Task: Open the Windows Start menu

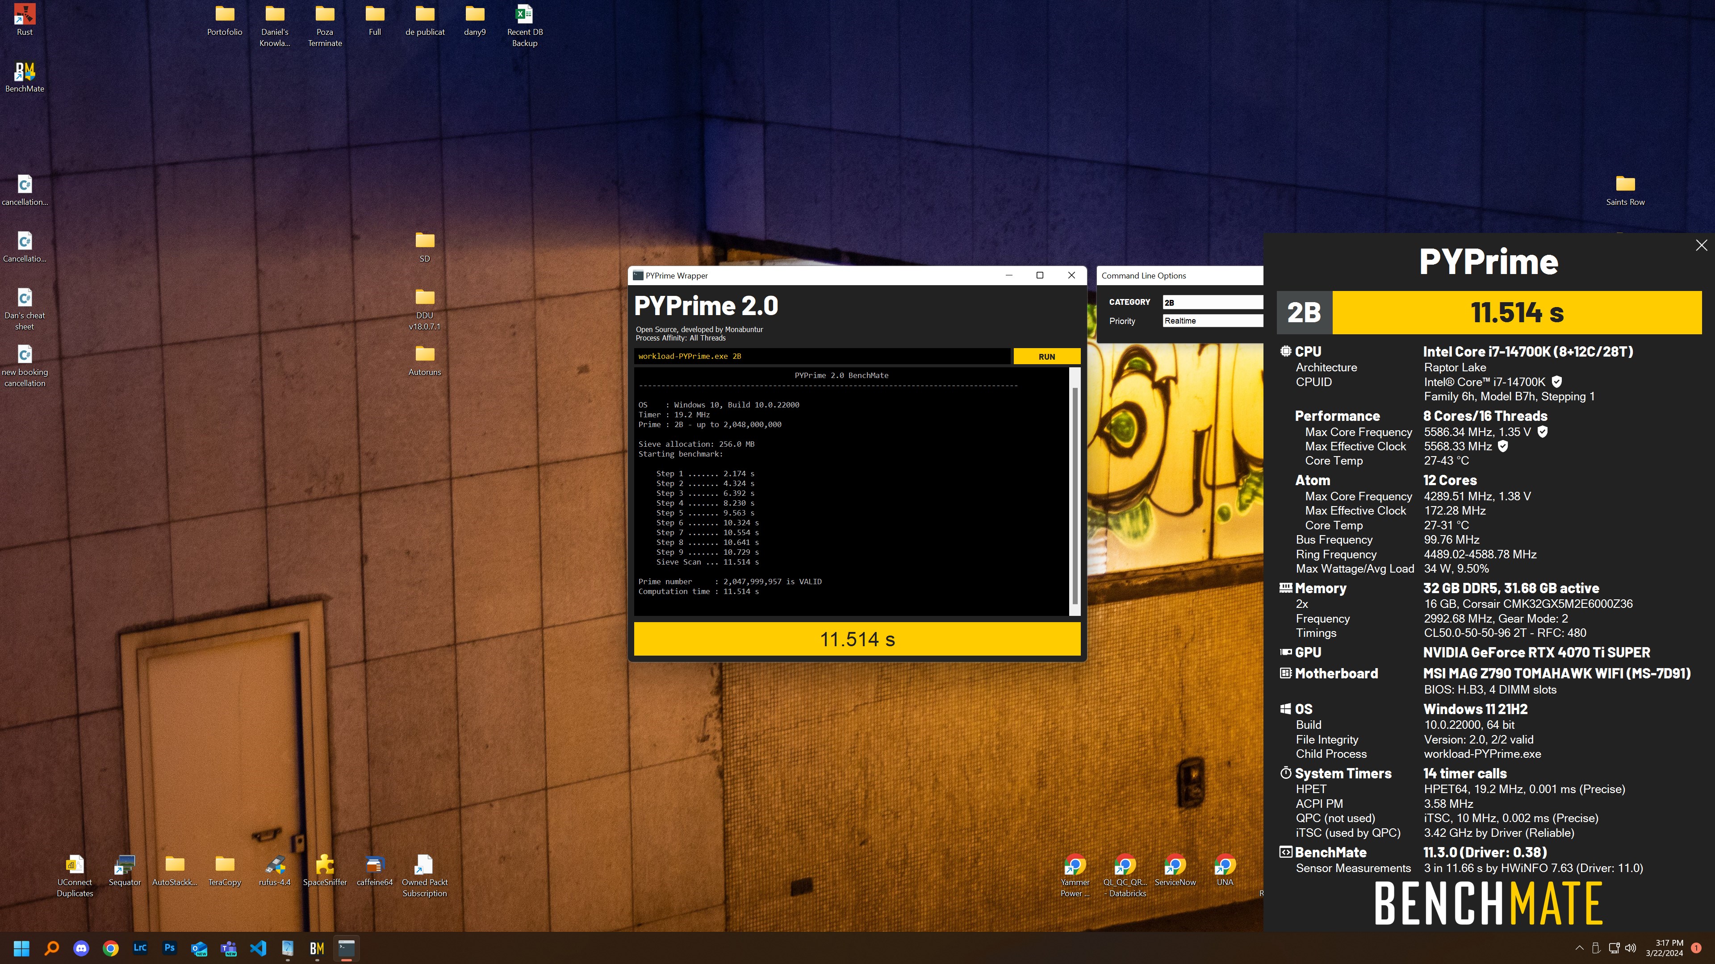Action: [21, 948]
